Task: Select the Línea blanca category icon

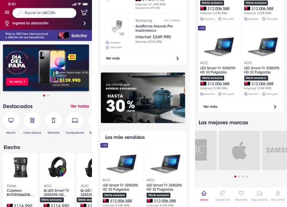Action: pos(32,120)
